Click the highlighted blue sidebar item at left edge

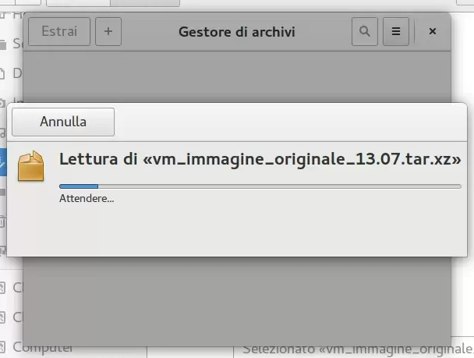tap(3, 162)
